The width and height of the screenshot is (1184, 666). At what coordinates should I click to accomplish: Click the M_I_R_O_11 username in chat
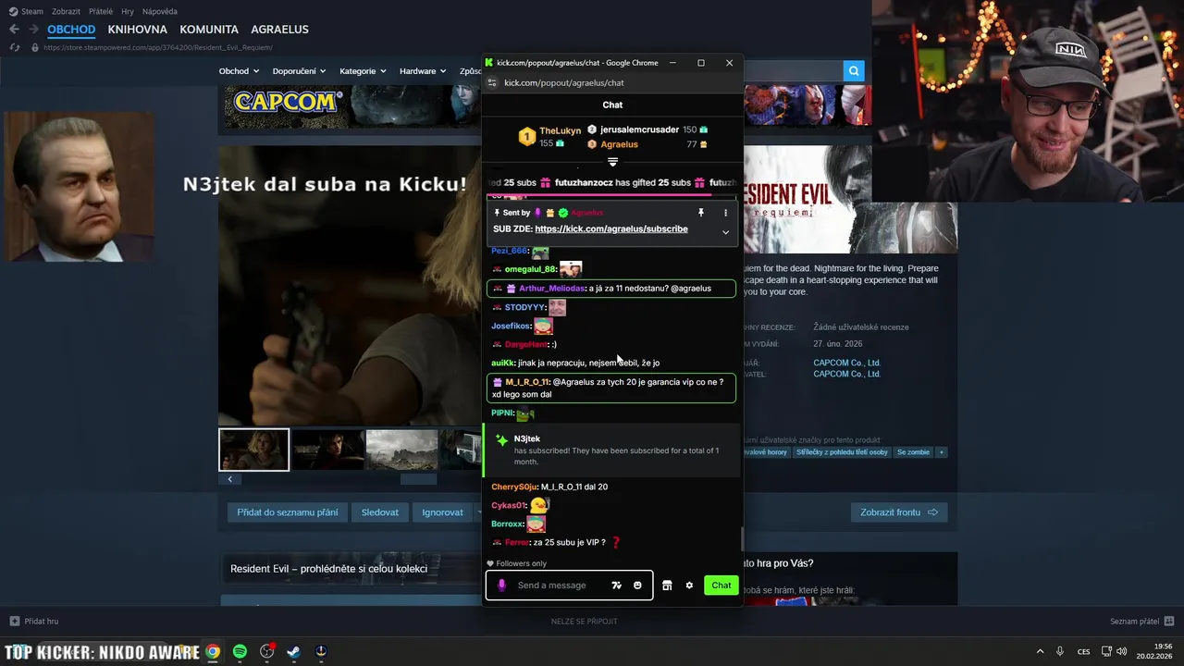click(527, 381)
